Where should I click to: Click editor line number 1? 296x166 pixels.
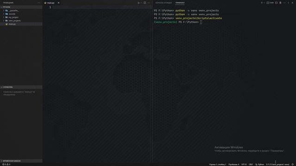pos(50,7)
